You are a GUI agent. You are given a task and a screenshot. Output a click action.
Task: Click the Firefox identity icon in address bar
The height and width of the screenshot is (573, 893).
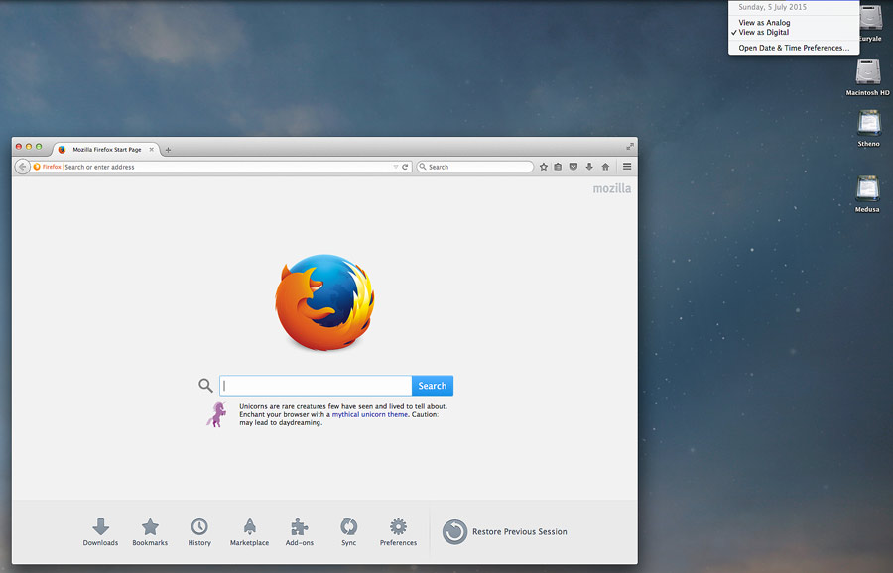(x=37, y=167)
